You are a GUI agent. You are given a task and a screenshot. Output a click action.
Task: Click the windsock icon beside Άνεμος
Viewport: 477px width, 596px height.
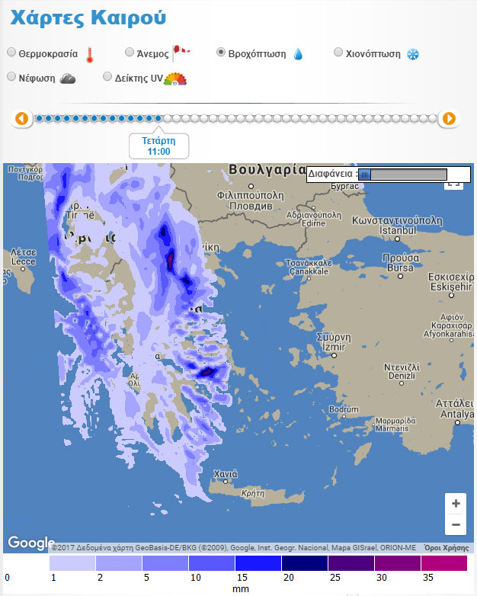tap(181, 53)
